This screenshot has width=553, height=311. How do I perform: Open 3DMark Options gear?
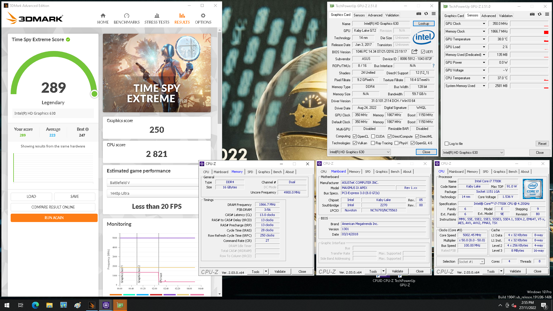pyautogui.click(x=203, y=18)
